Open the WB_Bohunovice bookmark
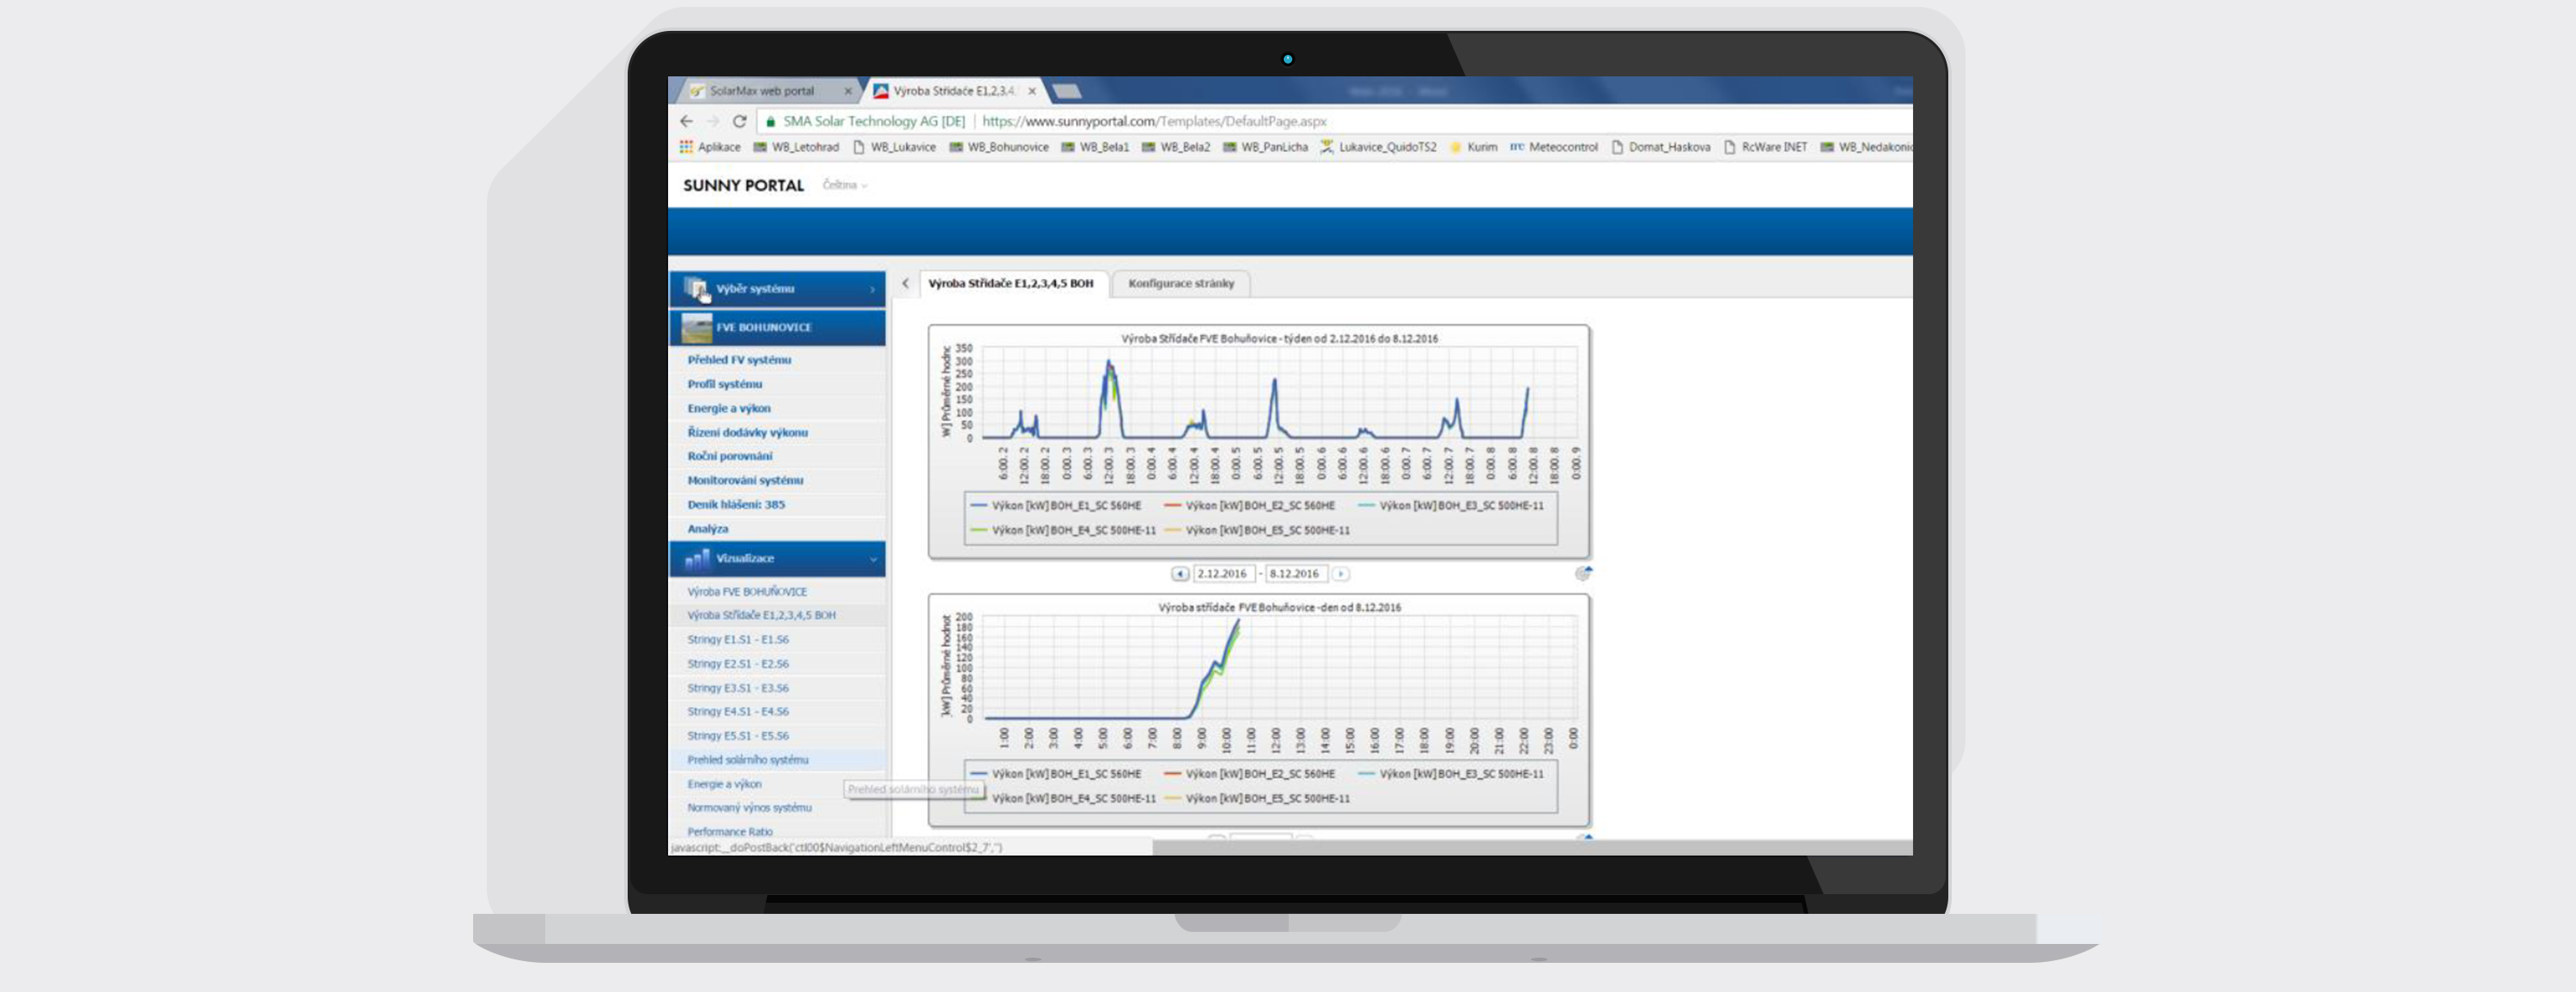 [x=998, y=147]
